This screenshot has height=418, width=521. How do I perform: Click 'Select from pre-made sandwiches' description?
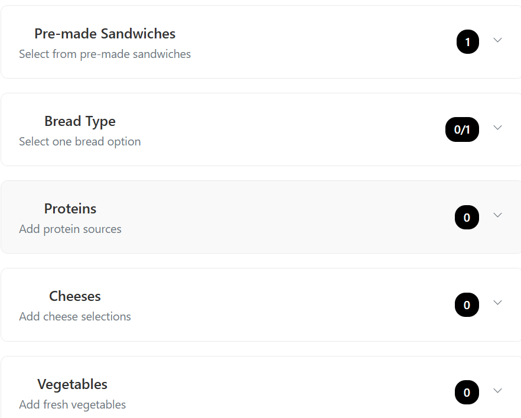click(x=105, y=54)
